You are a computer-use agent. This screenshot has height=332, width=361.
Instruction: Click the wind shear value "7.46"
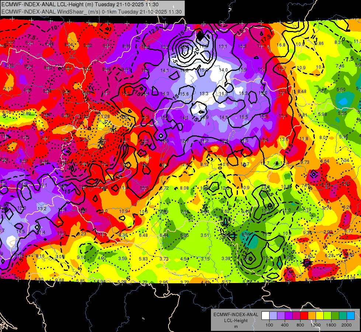[340, 66]
